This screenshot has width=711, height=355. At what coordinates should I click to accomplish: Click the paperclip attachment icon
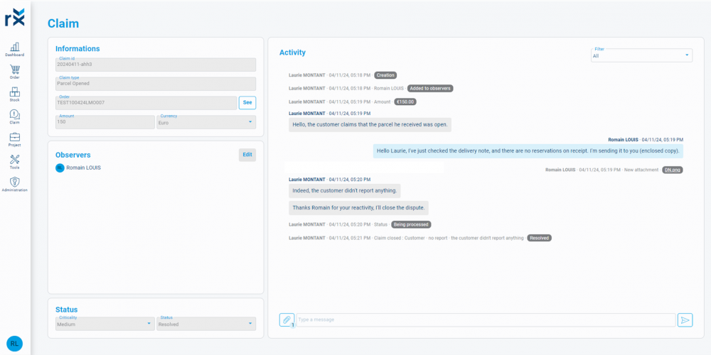coord(287,320)
